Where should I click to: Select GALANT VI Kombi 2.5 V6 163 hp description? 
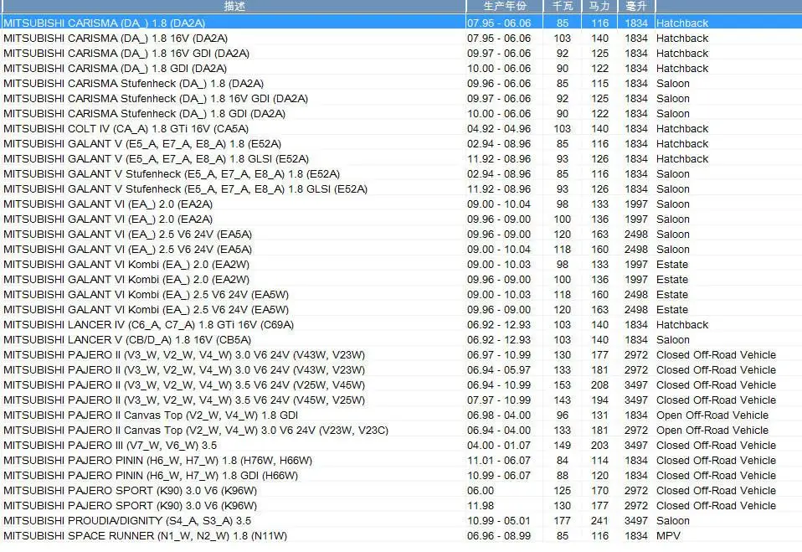click(x=146, y=310)
